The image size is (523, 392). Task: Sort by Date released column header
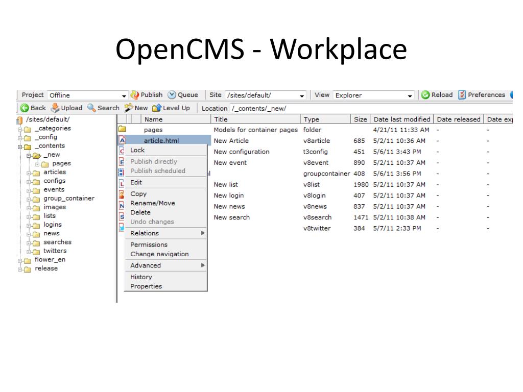(459, 119)
